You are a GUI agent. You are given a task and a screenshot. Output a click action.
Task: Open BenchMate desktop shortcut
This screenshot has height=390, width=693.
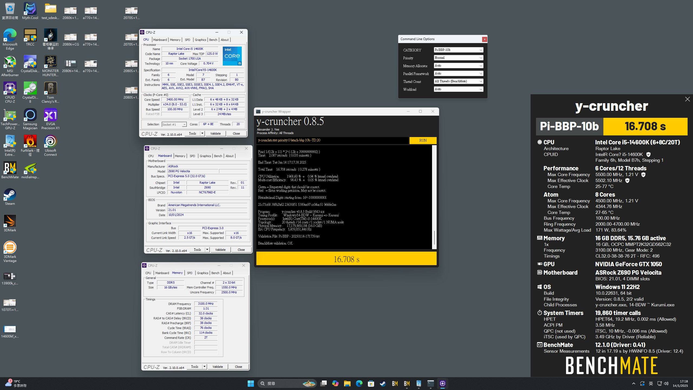click(10, 170)
